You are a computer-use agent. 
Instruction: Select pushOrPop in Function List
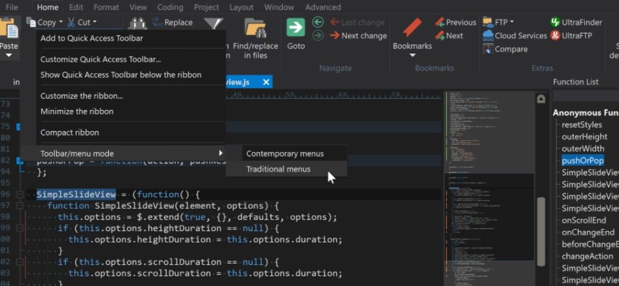(583, 160)
